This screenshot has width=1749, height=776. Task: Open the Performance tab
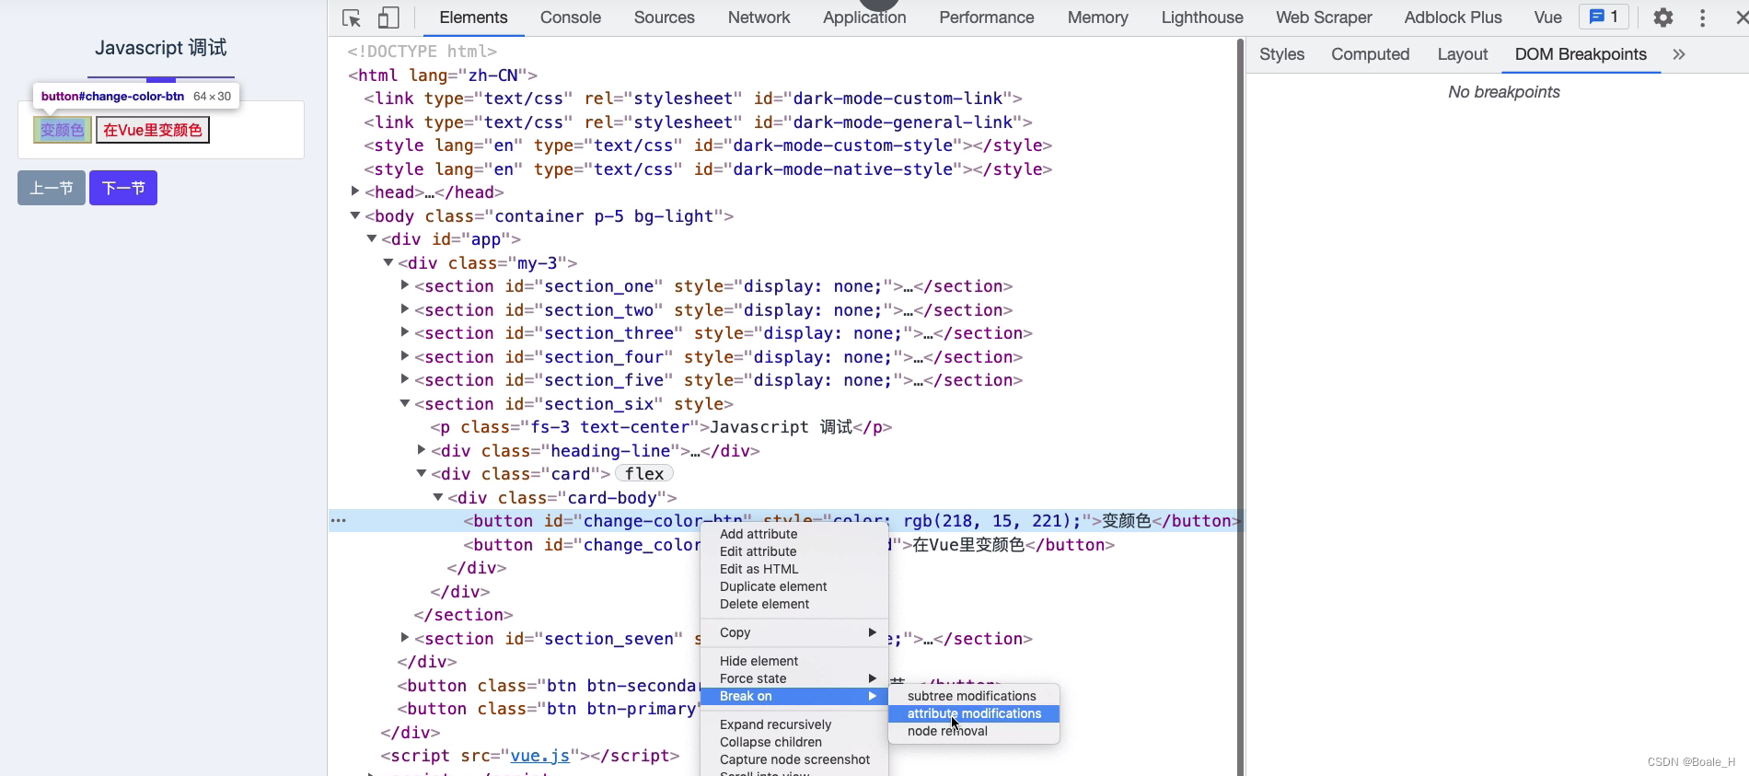tap(987, 17)
